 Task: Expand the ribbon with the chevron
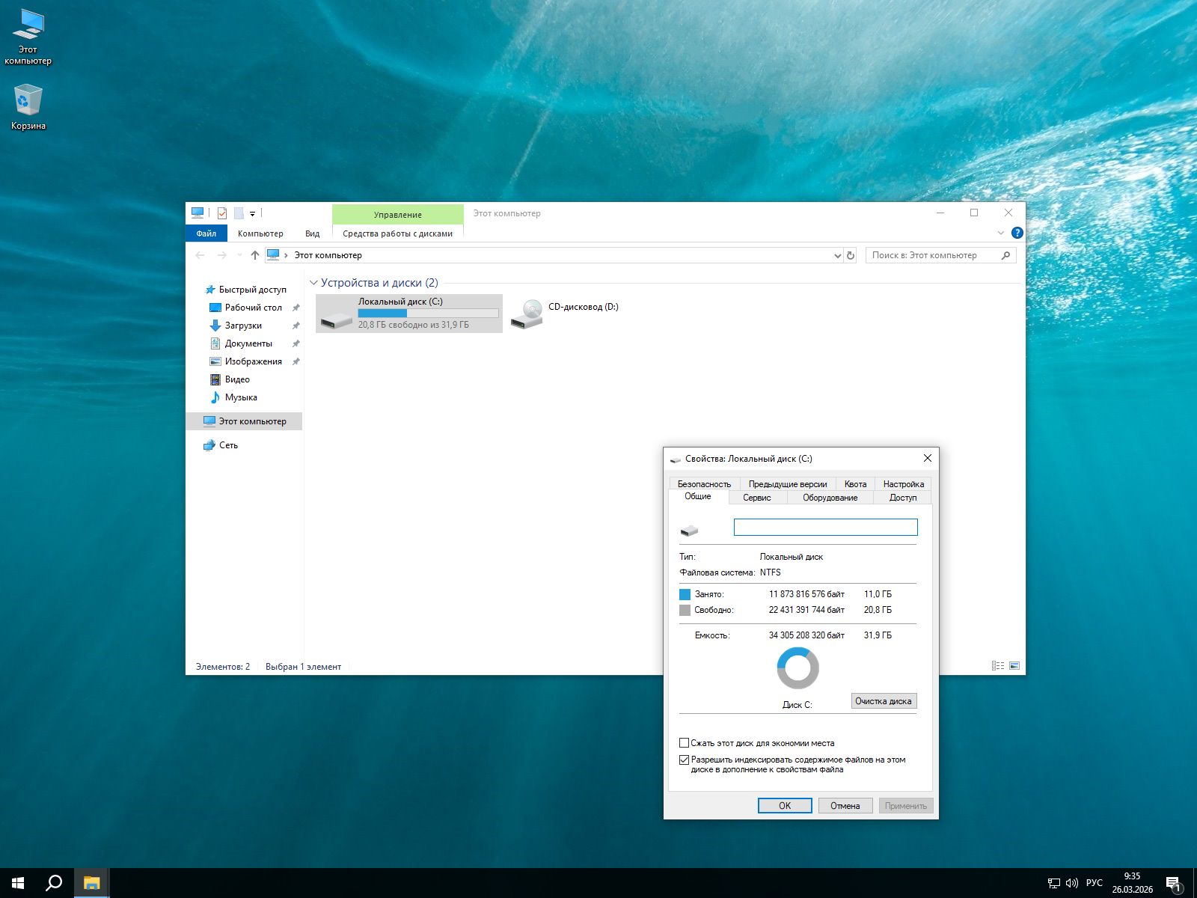click(1001, 233)
